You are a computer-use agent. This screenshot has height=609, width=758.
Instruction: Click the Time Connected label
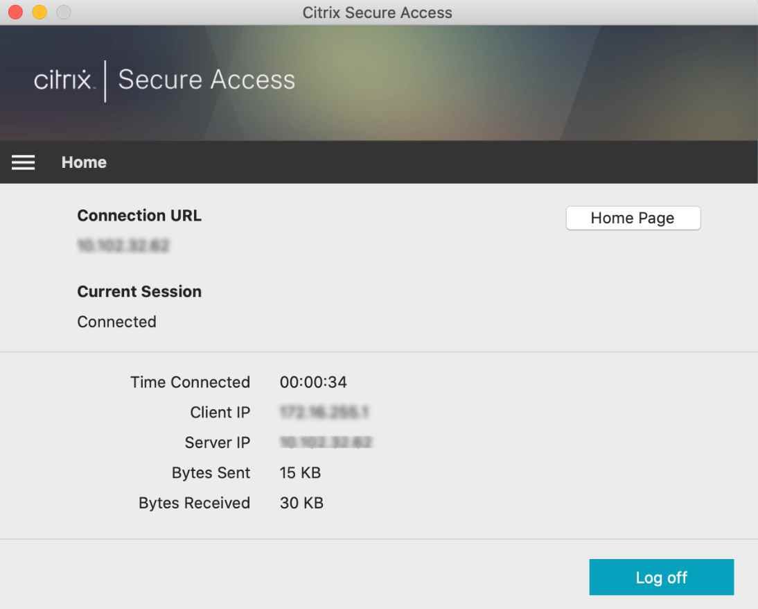coord(190,382)
